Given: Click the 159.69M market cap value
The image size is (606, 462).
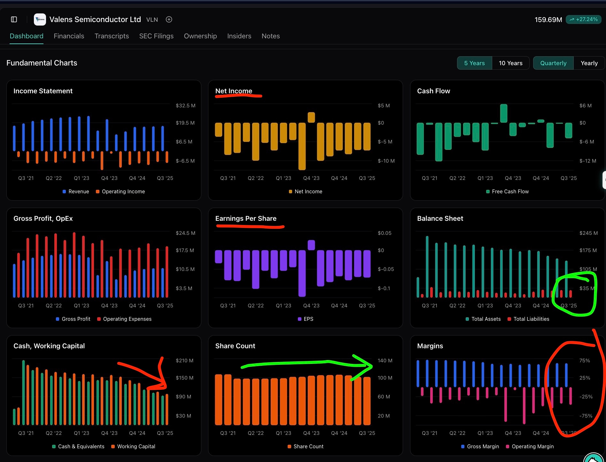Looking at the screenshot, I should point(548,20).
